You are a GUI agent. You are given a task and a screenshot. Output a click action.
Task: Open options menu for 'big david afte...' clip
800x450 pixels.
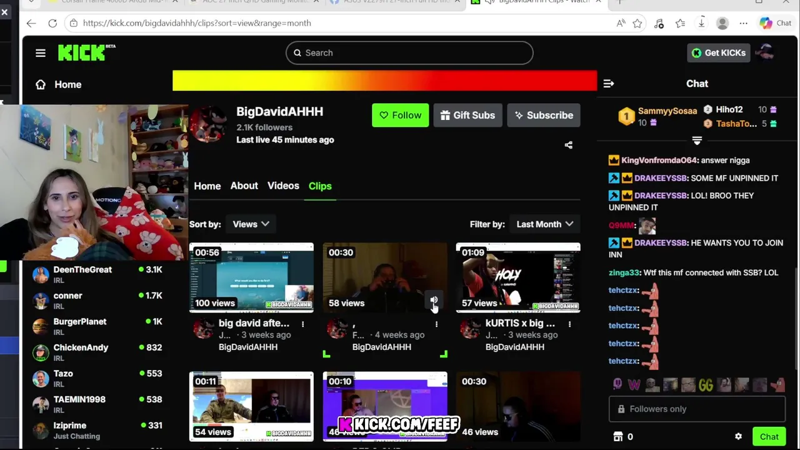[302, 324]
